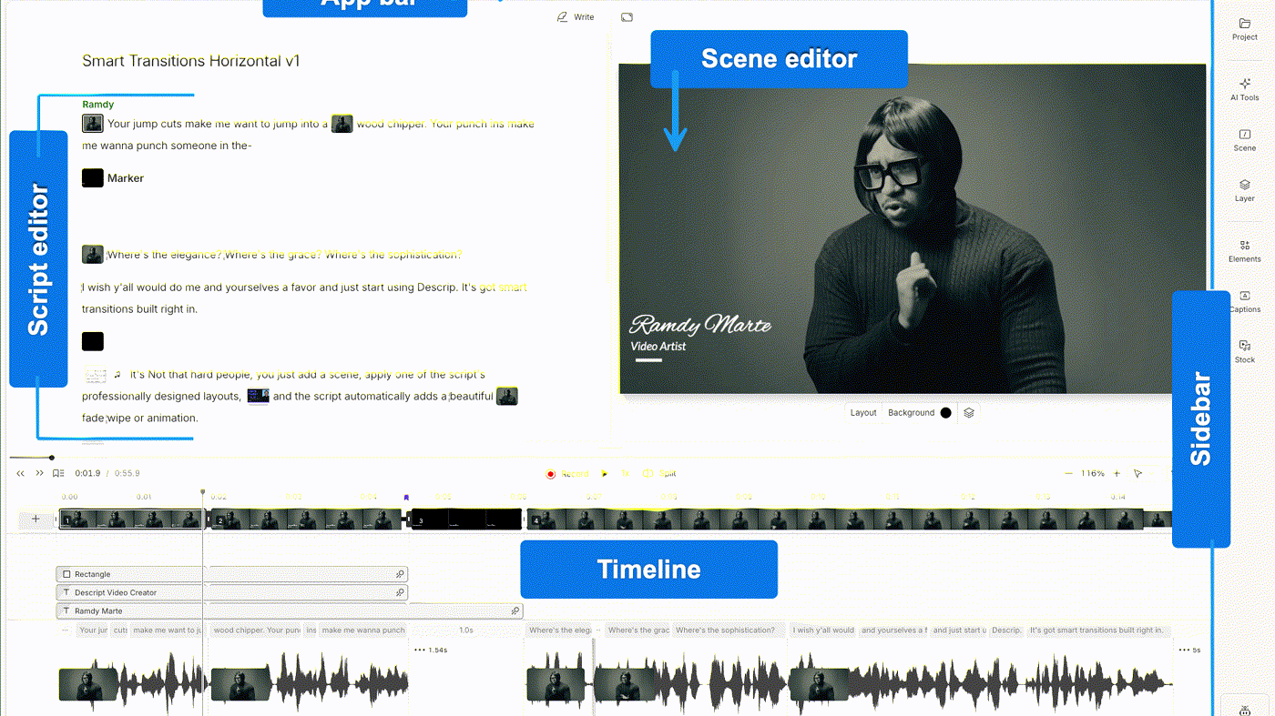Image resolution: width=1275 pixels, height=716 pixels.
Task: Toggle the pin icon on Descript Video Creator track
Action: [400, 592]
